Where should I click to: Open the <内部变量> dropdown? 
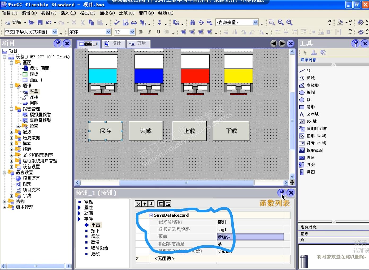pyautogui.click(x=255, y=23)
